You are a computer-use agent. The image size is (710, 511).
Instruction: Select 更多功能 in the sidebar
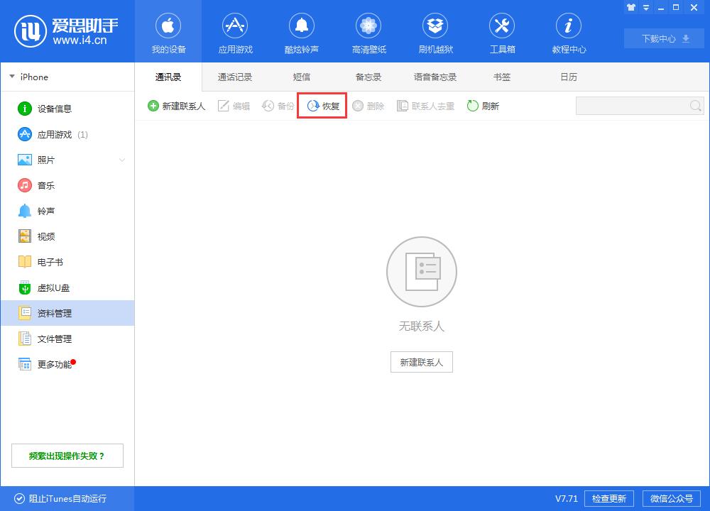pos(67,364)
